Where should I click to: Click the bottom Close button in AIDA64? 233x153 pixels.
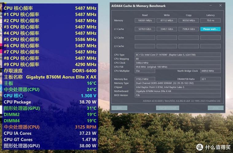coord(216,108)
